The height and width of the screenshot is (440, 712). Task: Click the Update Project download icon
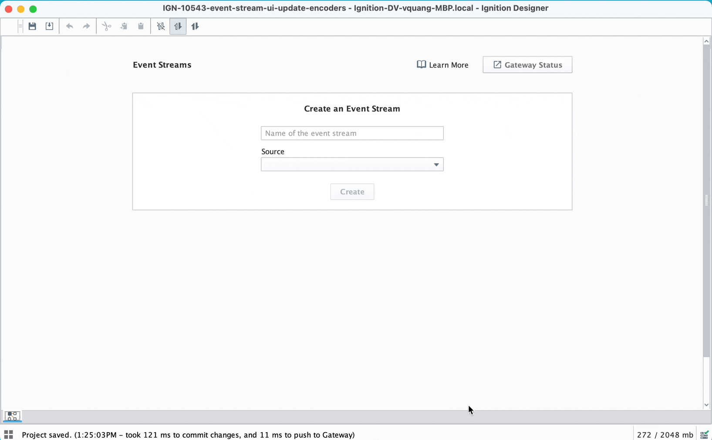tap(49, 26)
